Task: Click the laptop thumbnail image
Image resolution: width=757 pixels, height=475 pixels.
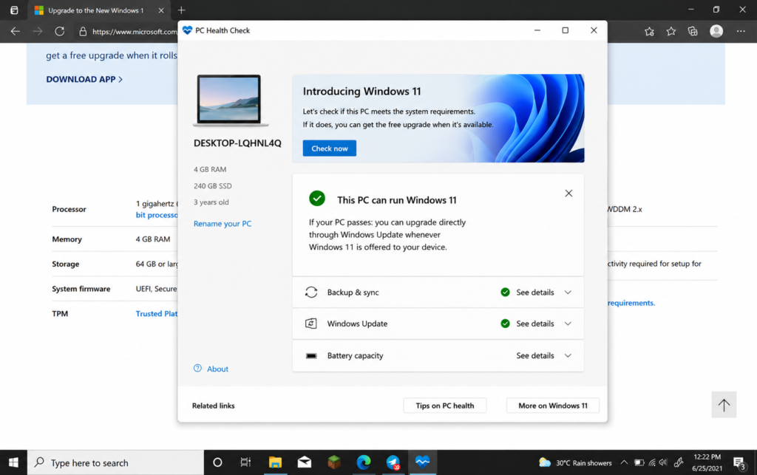Action: [231, 100]
